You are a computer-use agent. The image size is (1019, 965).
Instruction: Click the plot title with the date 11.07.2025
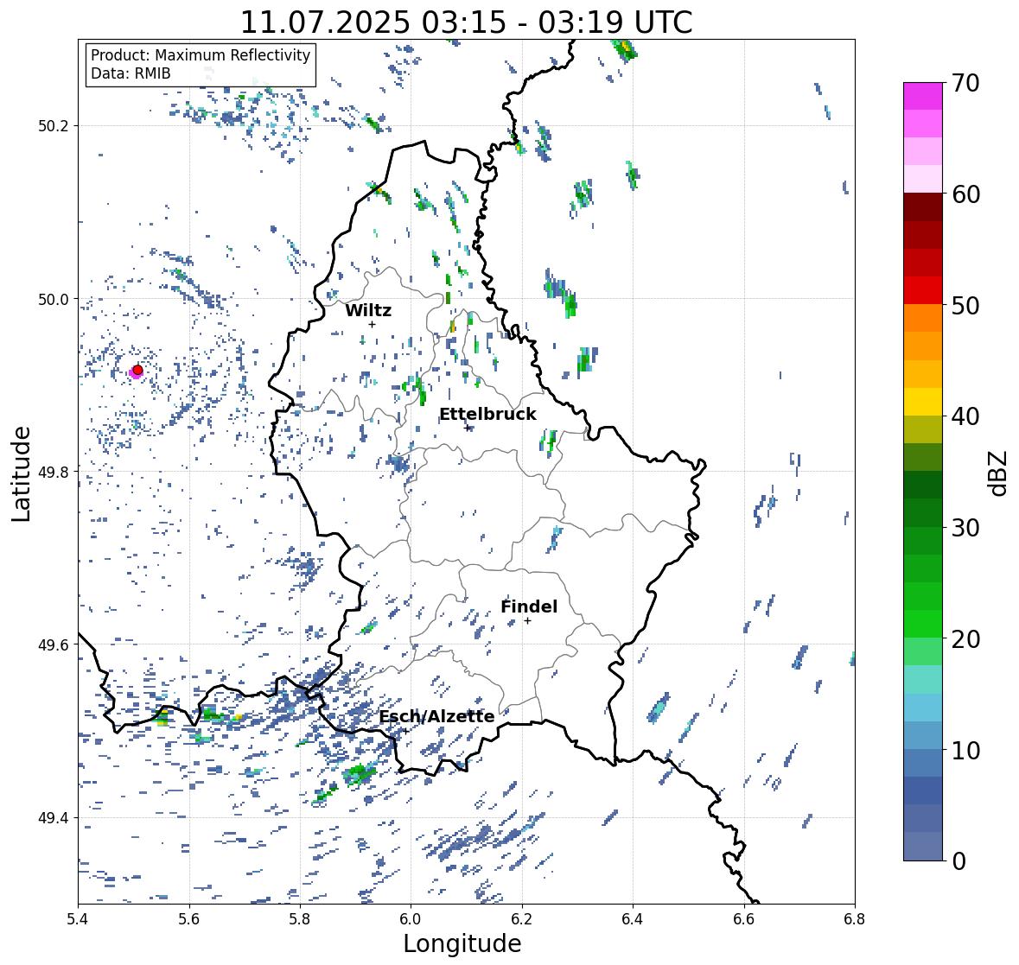(x=466, y=22)
